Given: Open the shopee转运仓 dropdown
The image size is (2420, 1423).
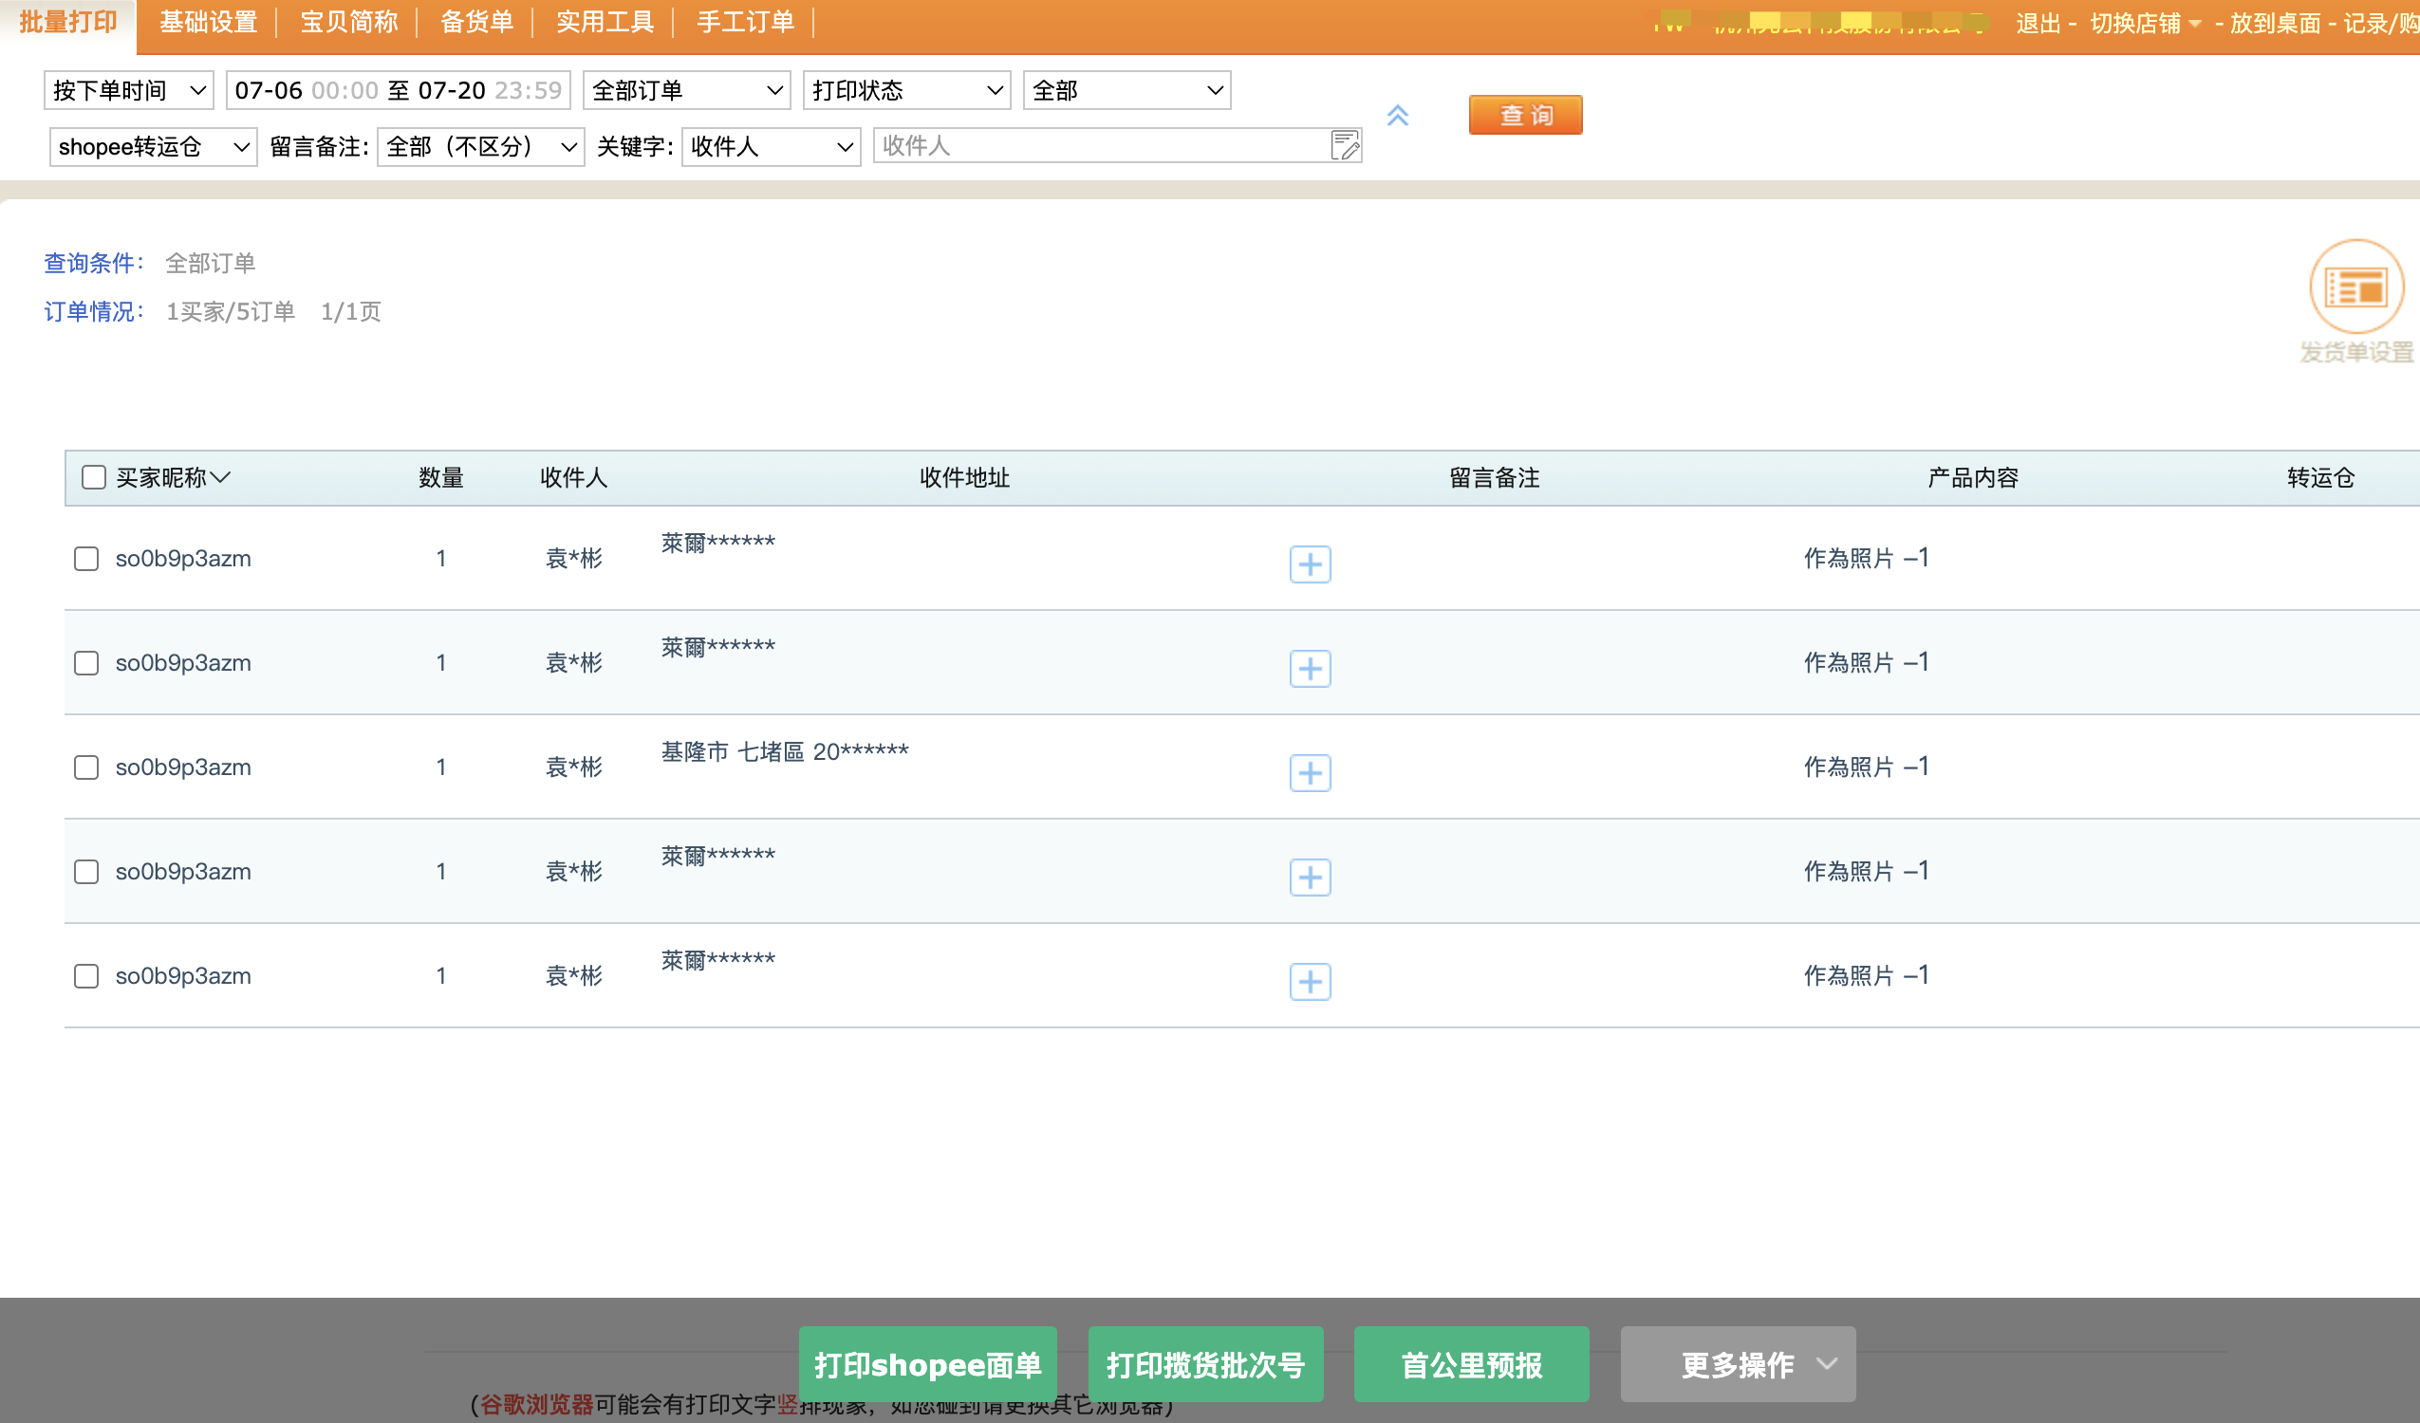Looking at the screenshot, I should [x=153, y=147].
